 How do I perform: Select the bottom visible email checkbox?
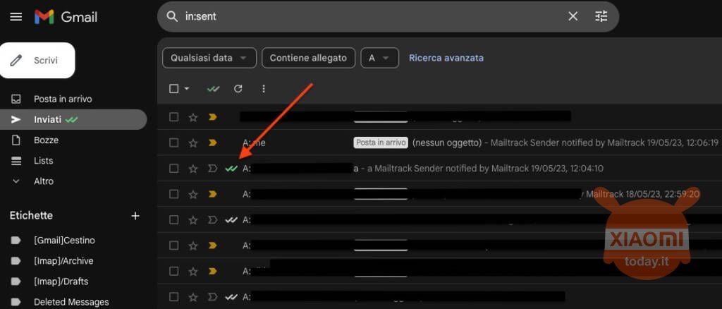pyautogui.click(x=173, y=297)
